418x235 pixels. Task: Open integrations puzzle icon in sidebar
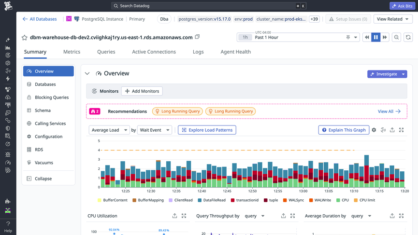click(8, 201)
